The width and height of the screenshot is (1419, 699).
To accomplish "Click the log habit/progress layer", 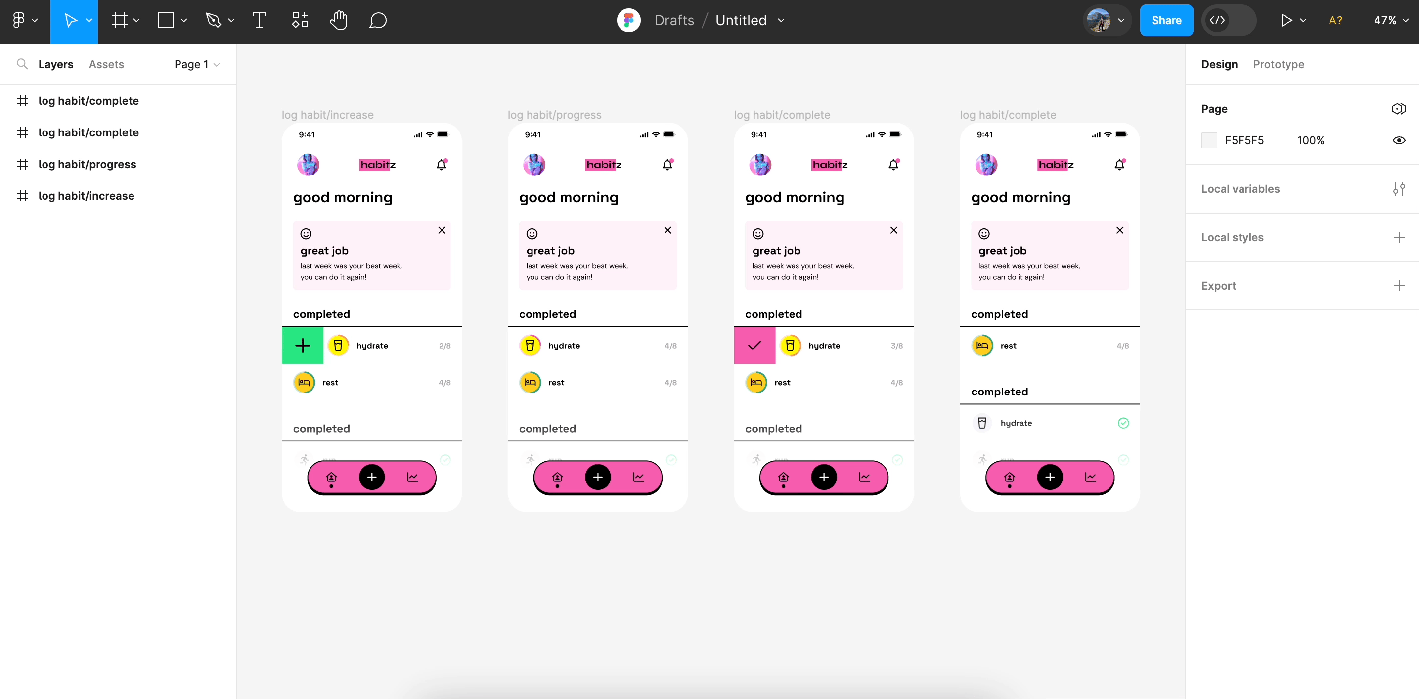I will tap(87, 164).
